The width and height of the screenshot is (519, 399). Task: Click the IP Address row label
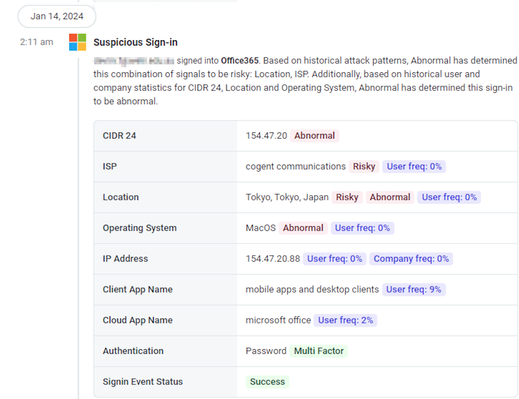pyautogui.click(x=125, y=259)
